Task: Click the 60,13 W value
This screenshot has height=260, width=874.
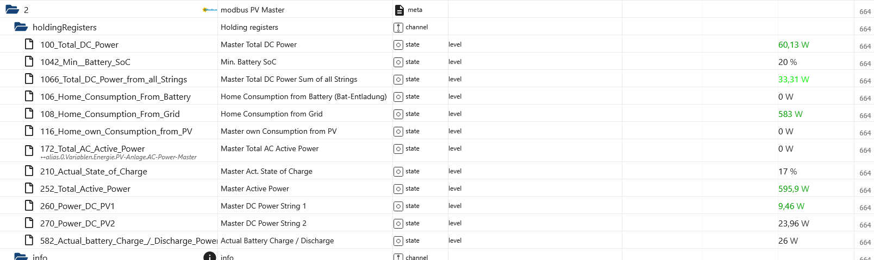Action: (x=793, y=44)
